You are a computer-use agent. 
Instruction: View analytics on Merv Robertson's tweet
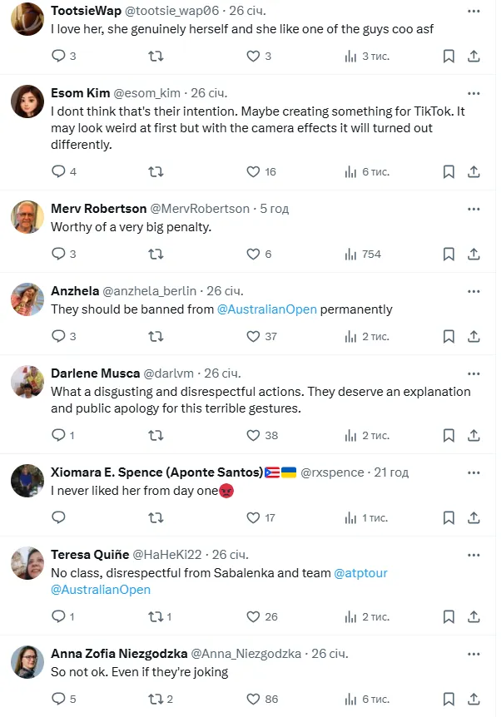tap(350, 254)
